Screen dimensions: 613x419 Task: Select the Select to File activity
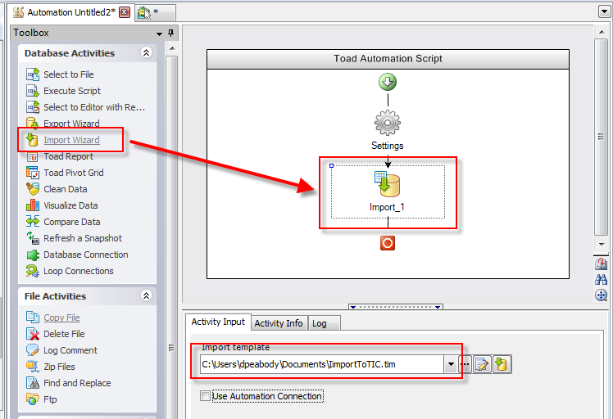(x=60, y=74)
